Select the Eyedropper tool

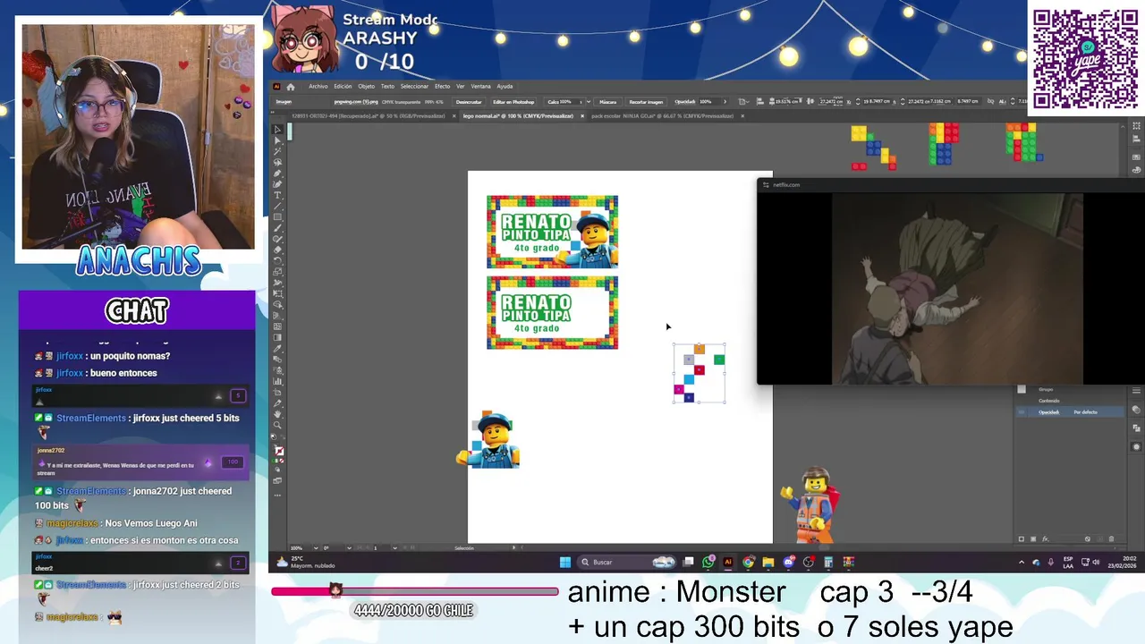pyautogui.click(x=278, y=349)
